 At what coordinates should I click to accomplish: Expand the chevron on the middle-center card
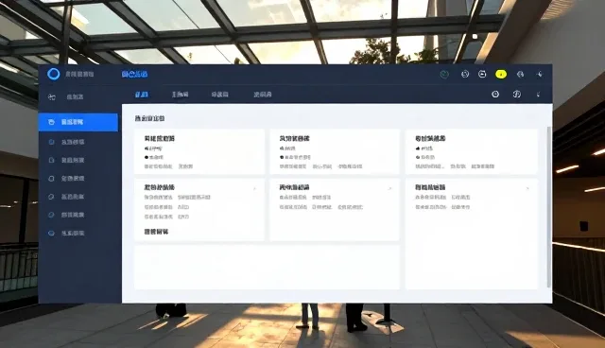click(x=389, y=189)
